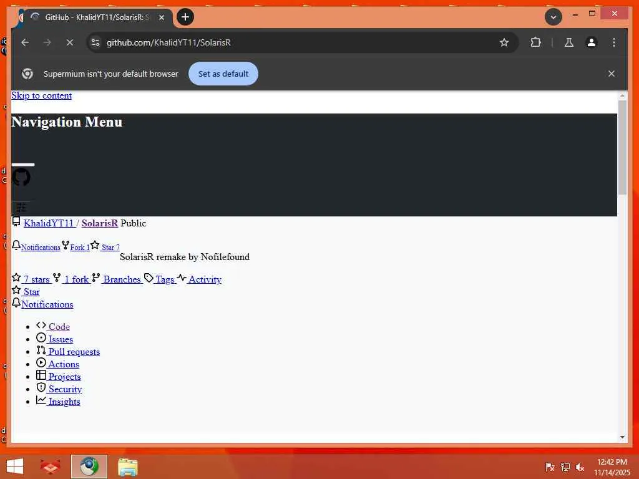Click the muted volume tray icon
Screen dimensions: 639x479
pyautogui.click(x=580, y=467)
